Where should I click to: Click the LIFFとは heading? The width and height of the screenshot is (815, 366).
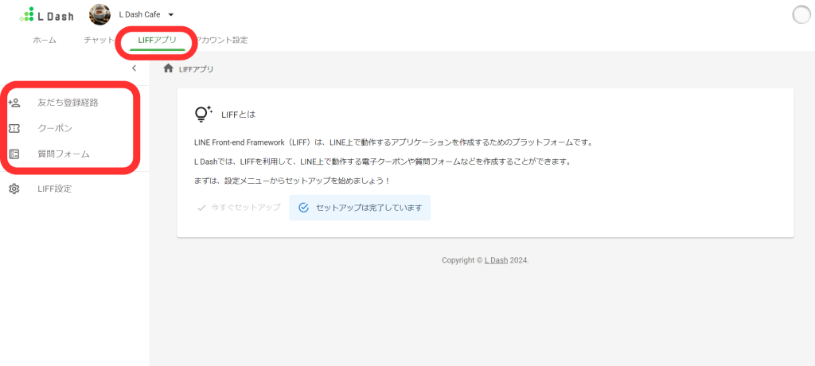click(x=239, y=114)
